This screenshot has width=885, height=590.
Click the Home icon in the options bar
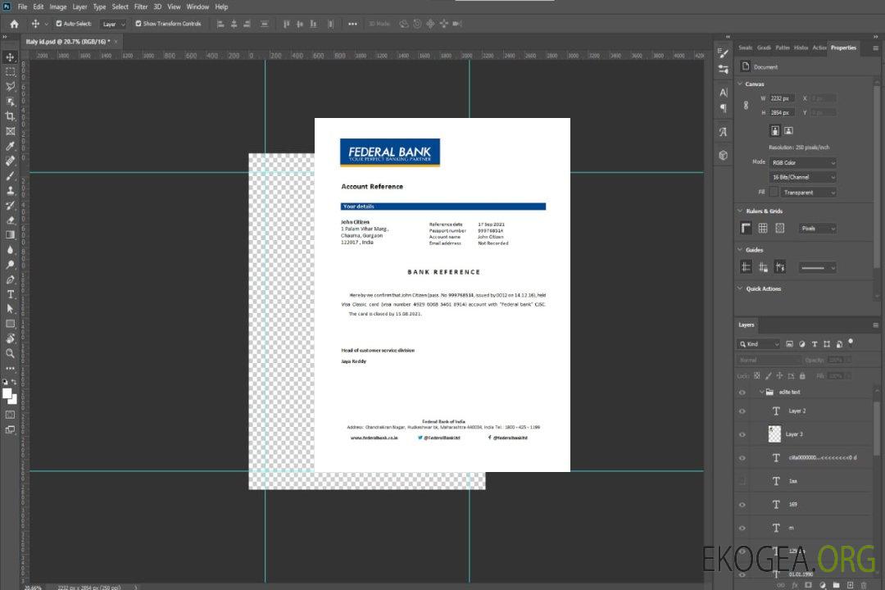[14, 24]
